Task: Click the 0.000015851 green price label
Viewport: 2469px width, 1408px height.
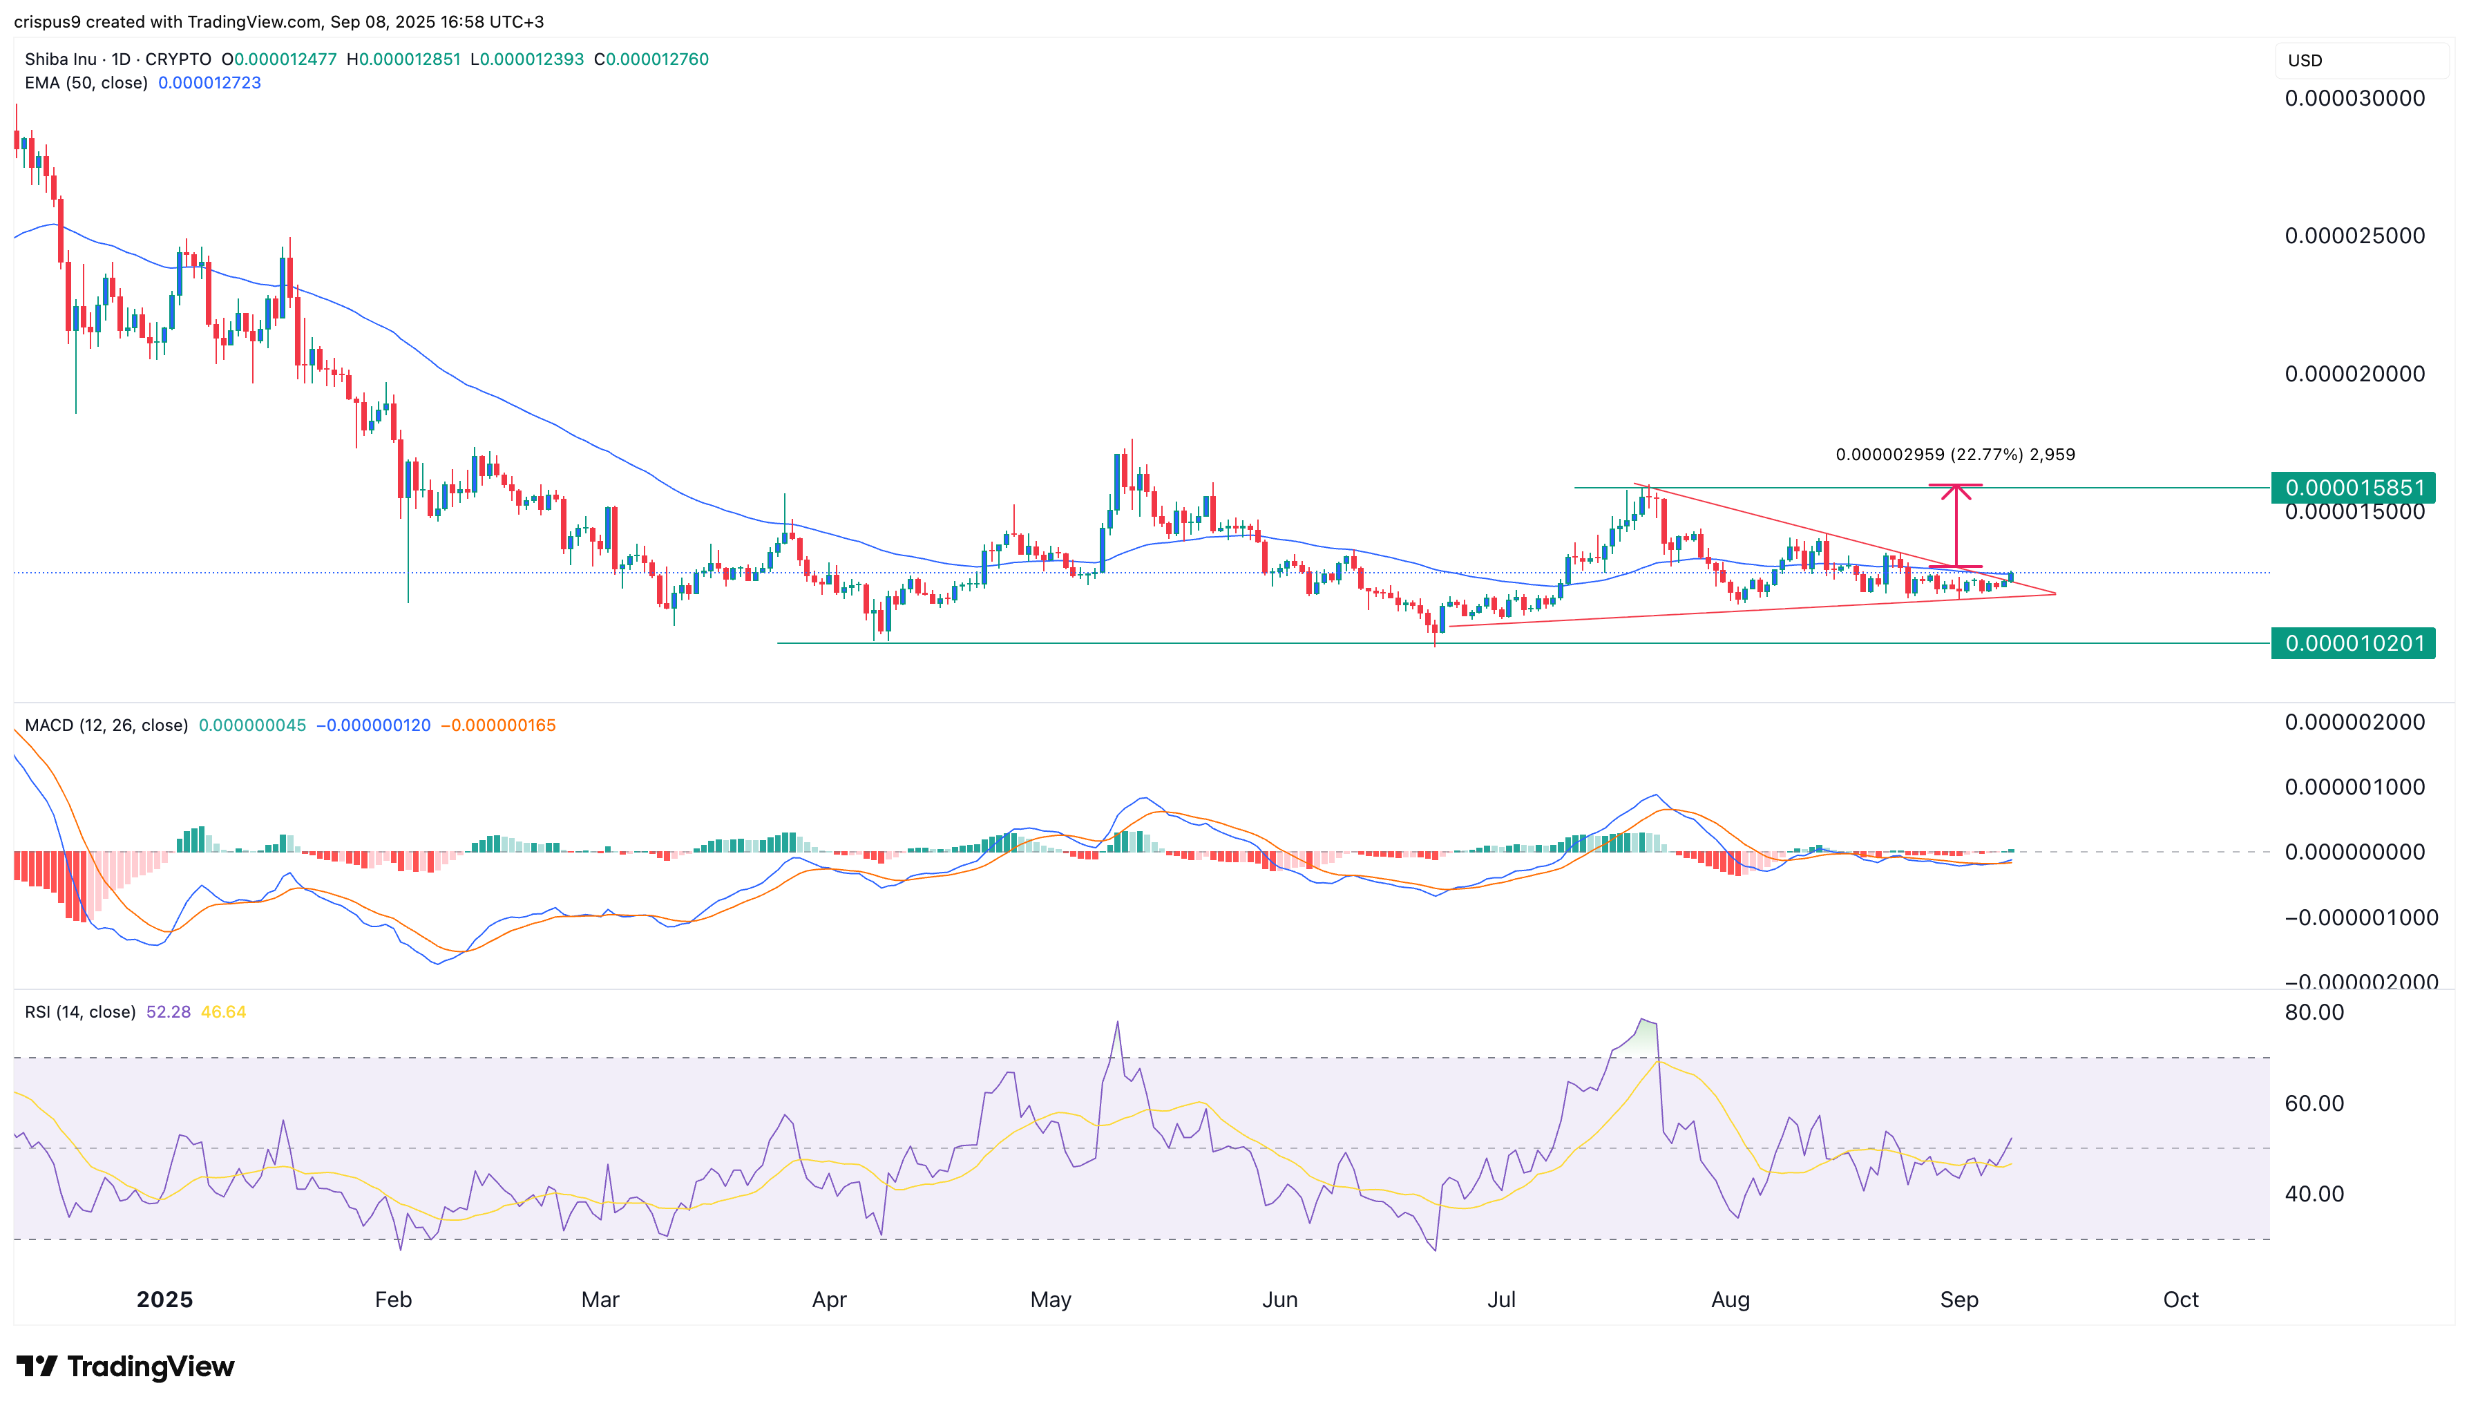Action: (x=2353, y=487)
